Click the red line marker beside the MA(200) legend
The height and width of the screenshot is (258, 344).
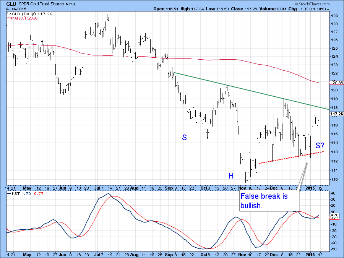tap(9, 18)
